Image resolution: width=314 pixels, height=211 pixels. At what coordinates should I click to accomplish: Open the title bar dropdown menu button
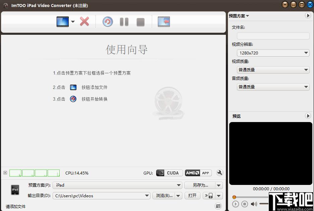tap(285, 5)
